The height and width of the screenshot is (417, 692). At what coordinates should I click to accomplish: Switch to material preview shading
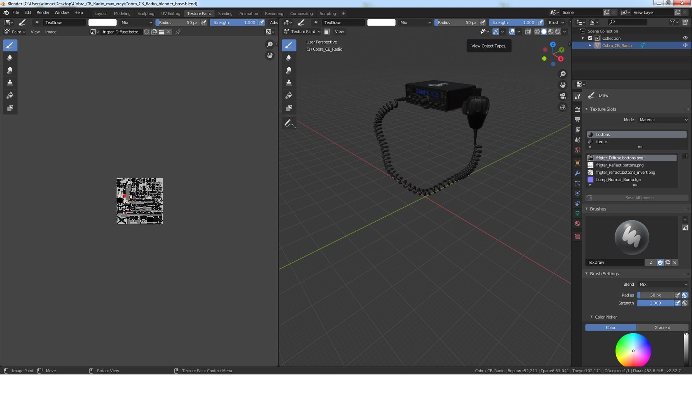click(551, 32)
